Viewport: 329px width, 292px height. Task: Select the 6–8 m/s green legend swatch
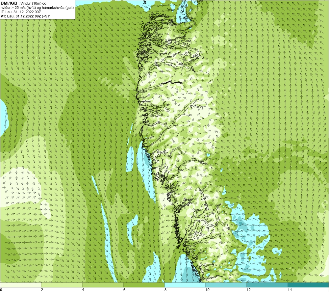tap(144, 285)
